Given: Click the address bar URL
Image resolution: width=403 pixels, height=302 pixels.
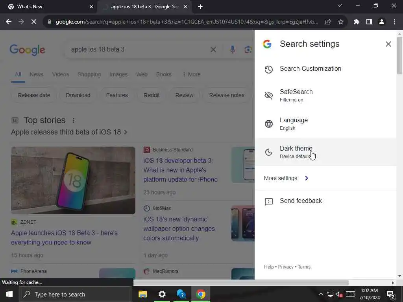Looking at the screenshot, I should pos(187,22).
